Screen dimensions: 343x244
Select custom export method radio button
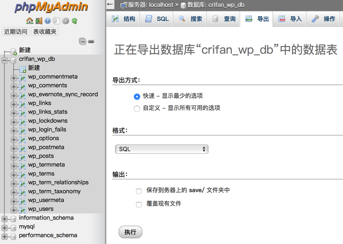(137, 109)
